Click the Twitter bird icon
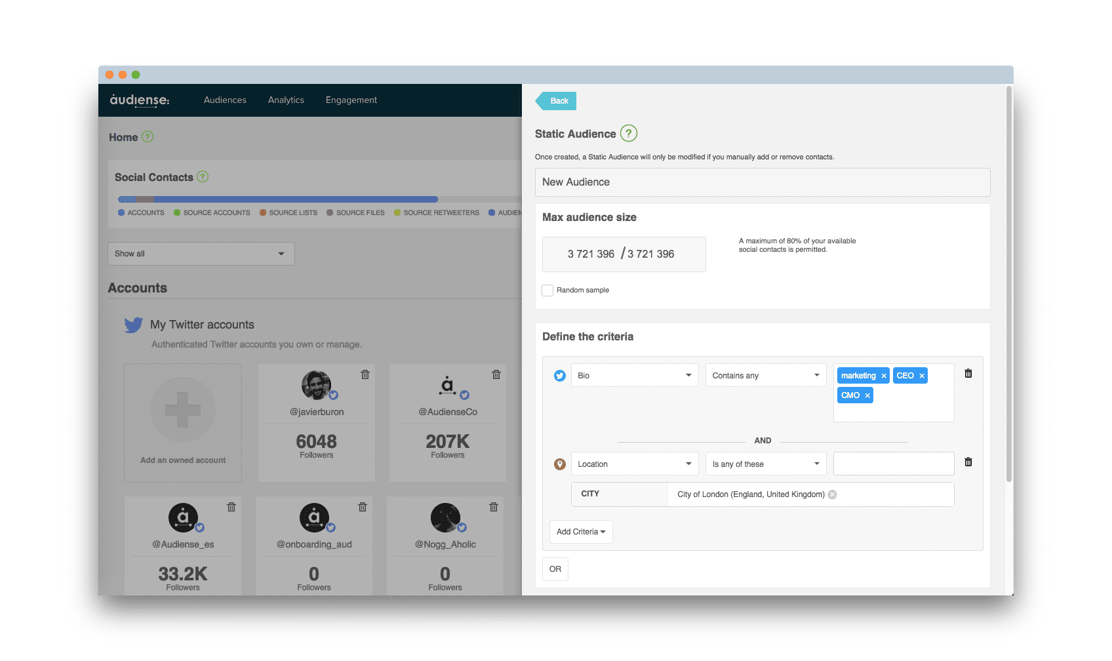The image size is (1112, 661). [x=134, y=325]
